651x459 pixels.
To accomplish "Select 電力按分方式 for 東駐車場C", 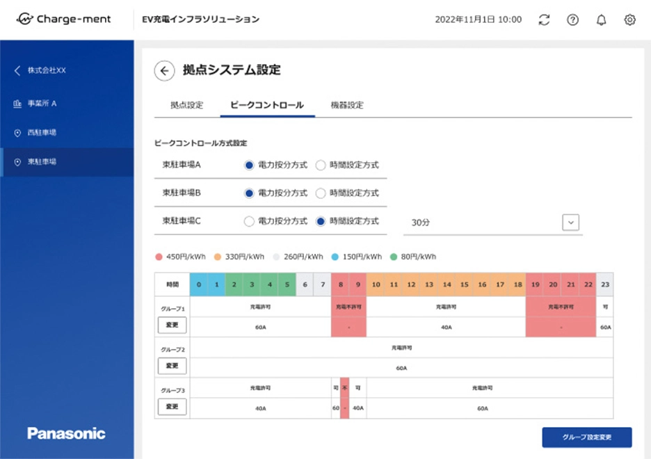I will (x=249, y=221).
